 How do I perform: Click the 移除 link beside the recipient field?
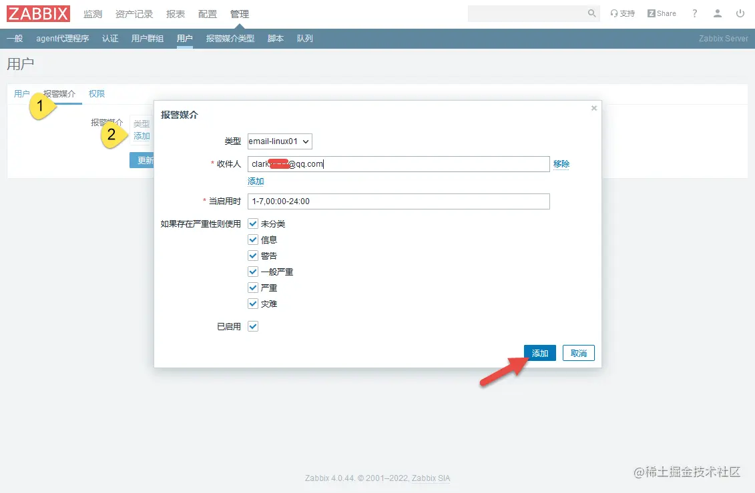[561, 164]
